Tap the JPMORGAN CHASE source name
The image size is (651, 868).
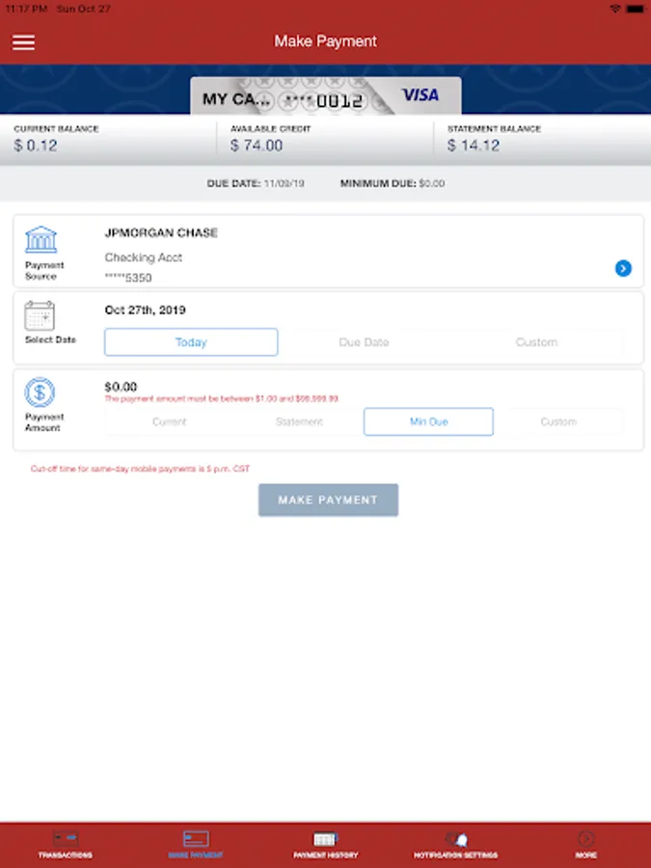point(161,232)
